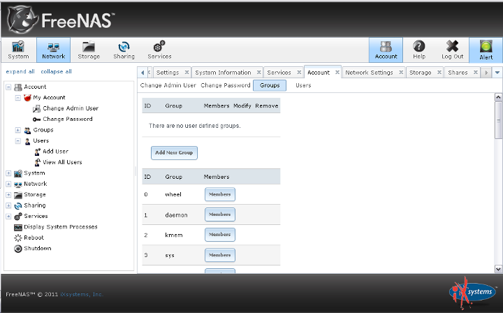Click the iXsystems logo in footer
Screen dimensions: 503x313
pyautogui.click(x=472, y=293)
